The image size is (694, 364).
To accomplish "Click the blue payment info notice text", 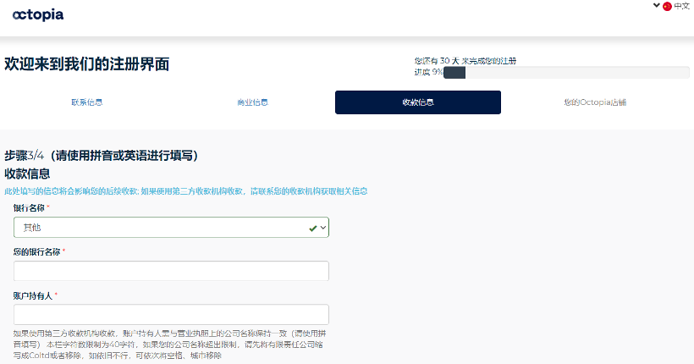I will [x=186, y=191].
